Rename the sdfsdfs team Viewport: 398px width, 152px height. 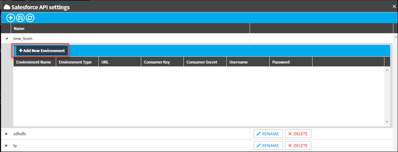point(268,134)
